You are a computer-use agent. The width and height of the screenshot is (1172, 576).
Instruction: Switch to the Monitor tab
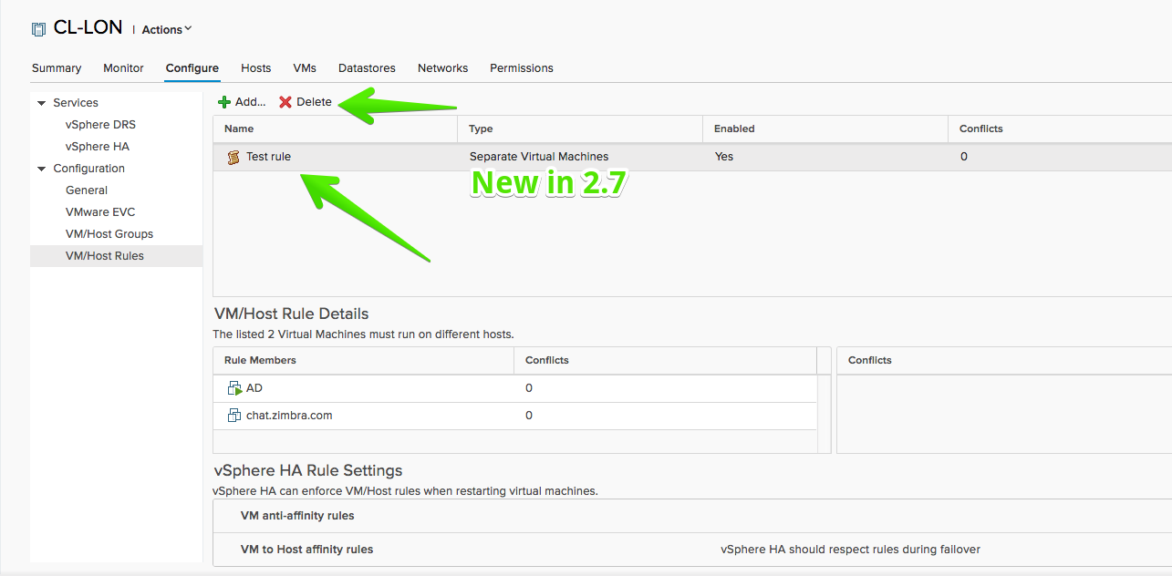coord(123,68)
